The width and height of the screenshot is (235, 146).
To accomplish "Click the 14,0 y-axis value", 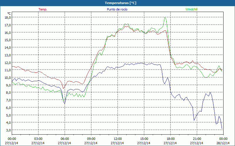I will [x=8, y=48].
